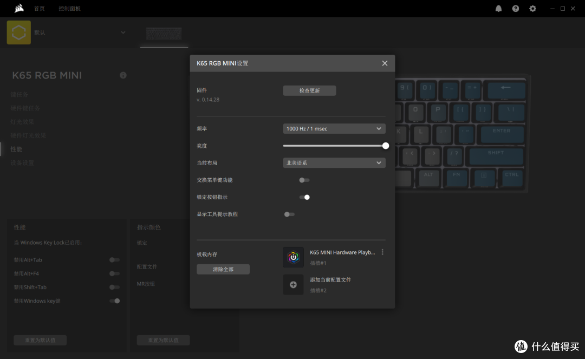Screen dimensions: 585x359
Task: Close the K65 RGB MINI settings dialog
Action: coord(385,63)
